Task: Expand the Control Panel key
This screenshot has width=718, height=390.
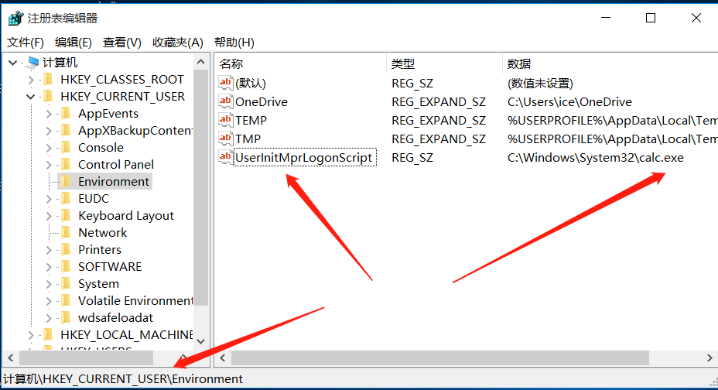Action: 49,165
